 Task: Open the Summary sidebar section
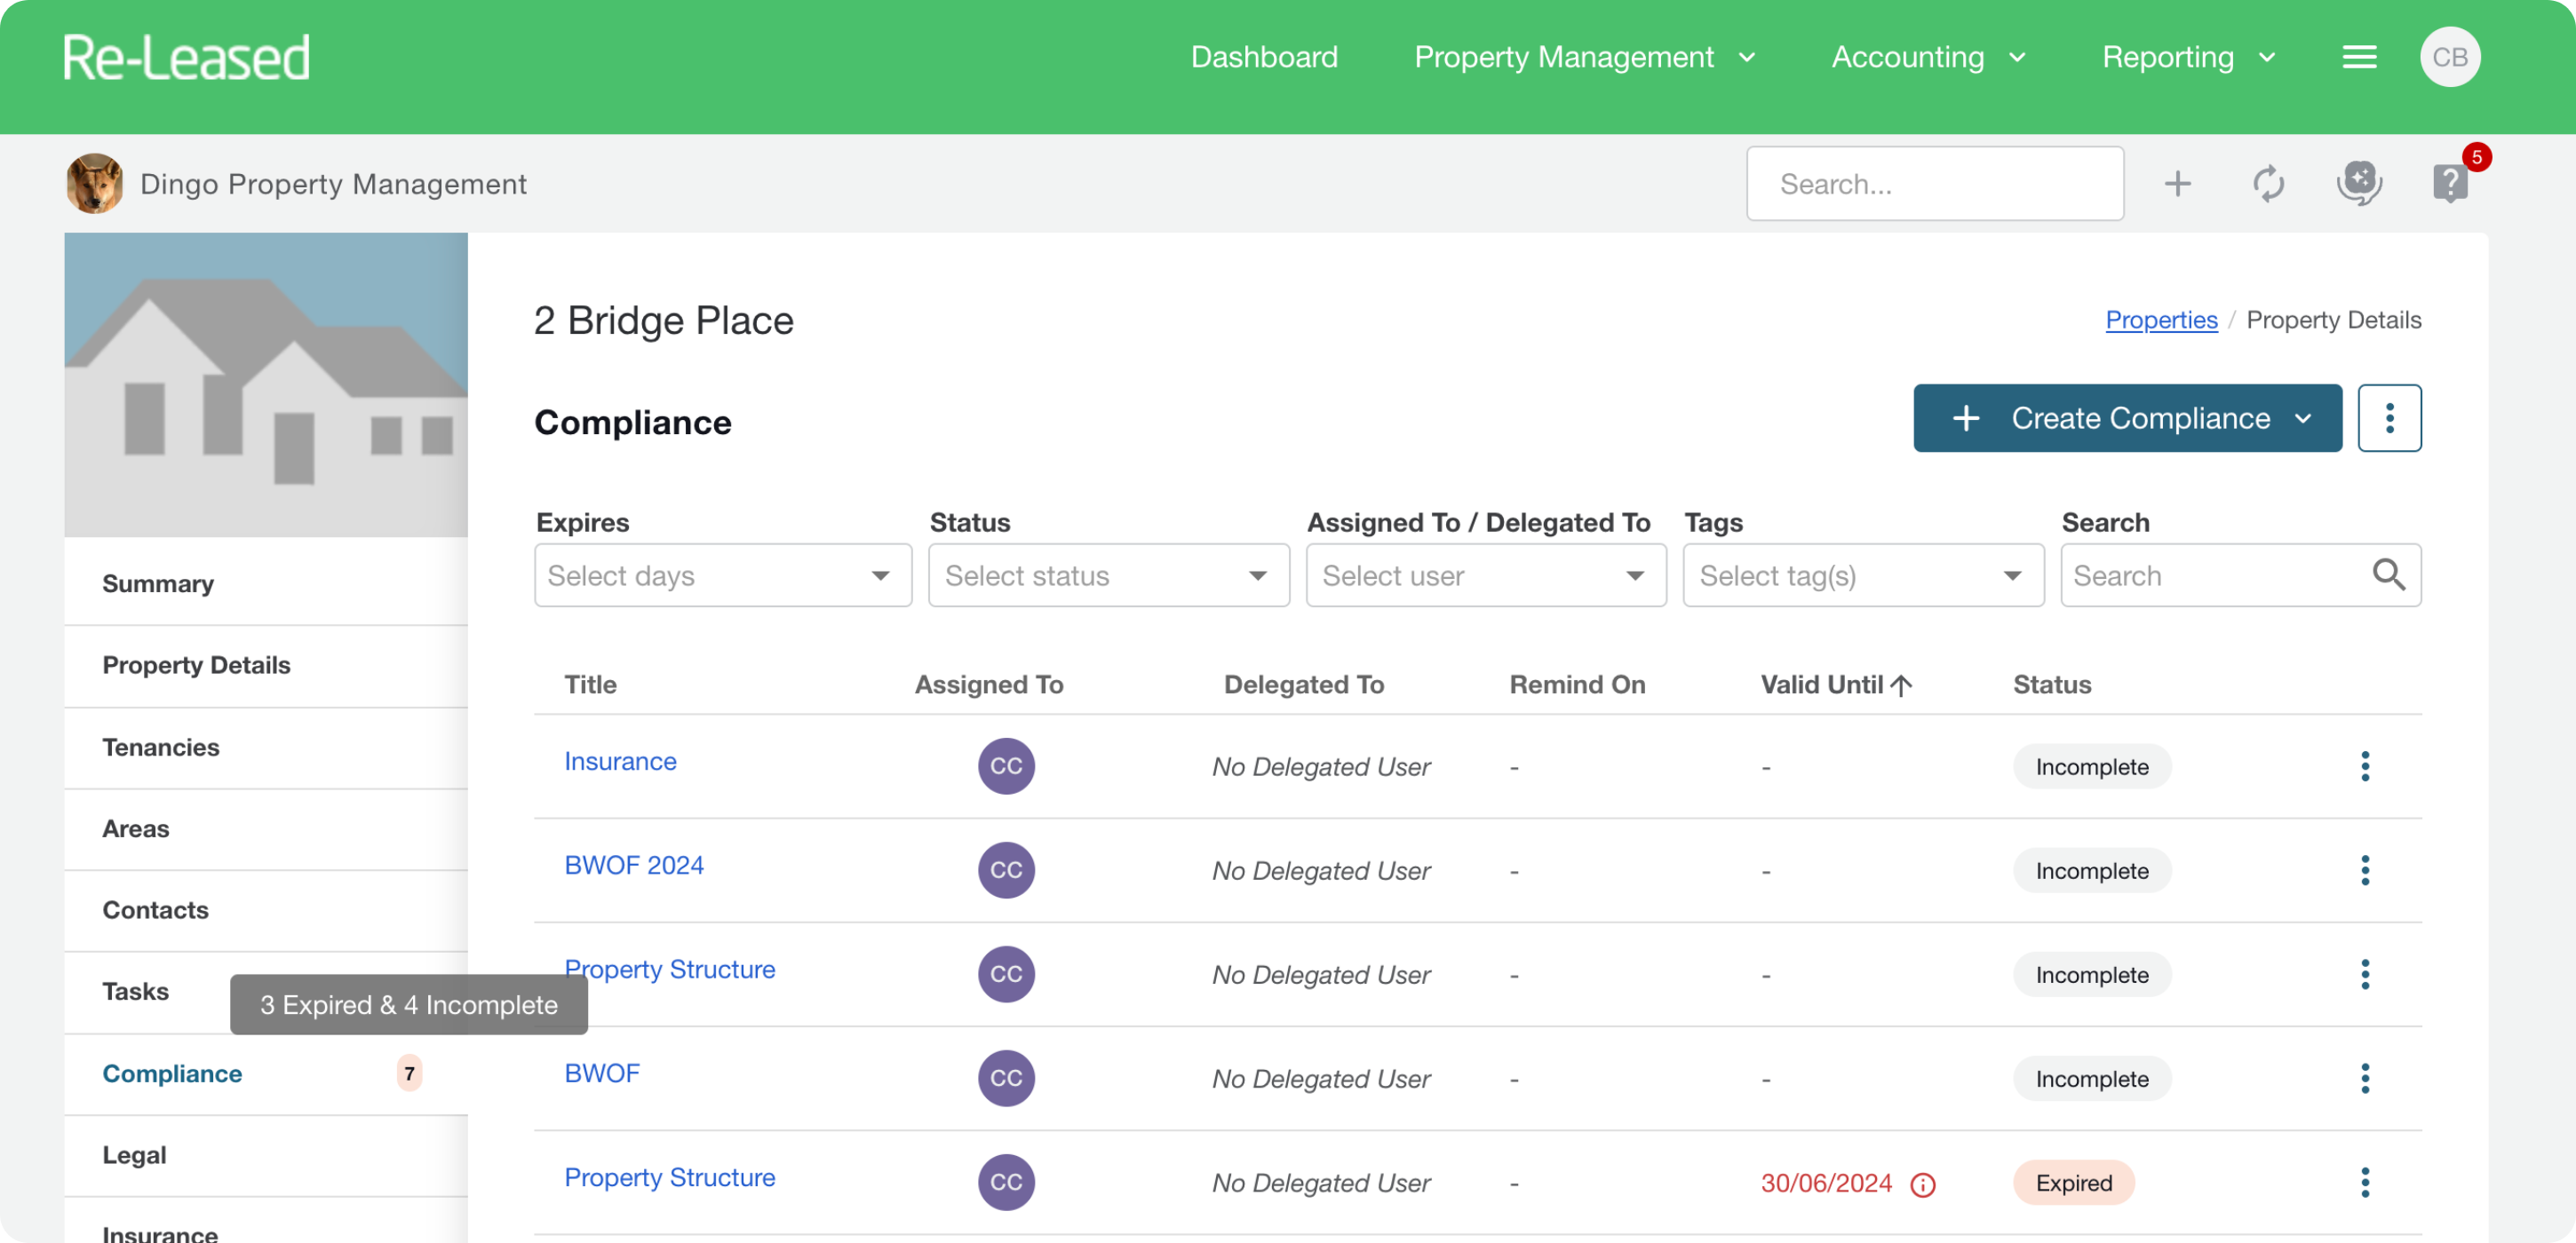click(x=266, y=583)
